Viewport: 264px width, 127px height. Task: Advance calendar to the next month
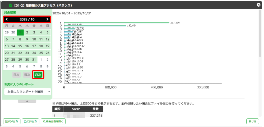(x=47, y=19)
